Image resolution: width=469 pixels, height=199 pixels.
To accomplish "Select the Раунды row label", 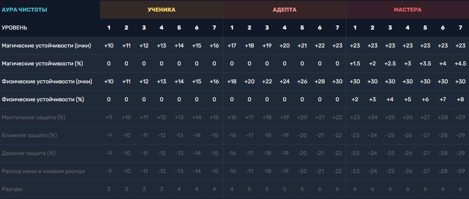I will tap(12, 189).
